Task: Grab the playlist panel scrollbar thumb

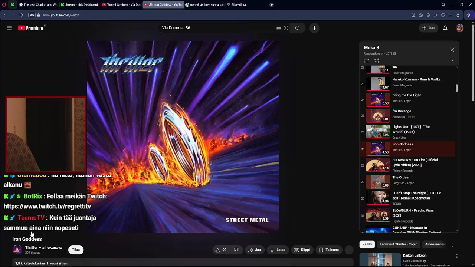Action: tap(457, 88)
